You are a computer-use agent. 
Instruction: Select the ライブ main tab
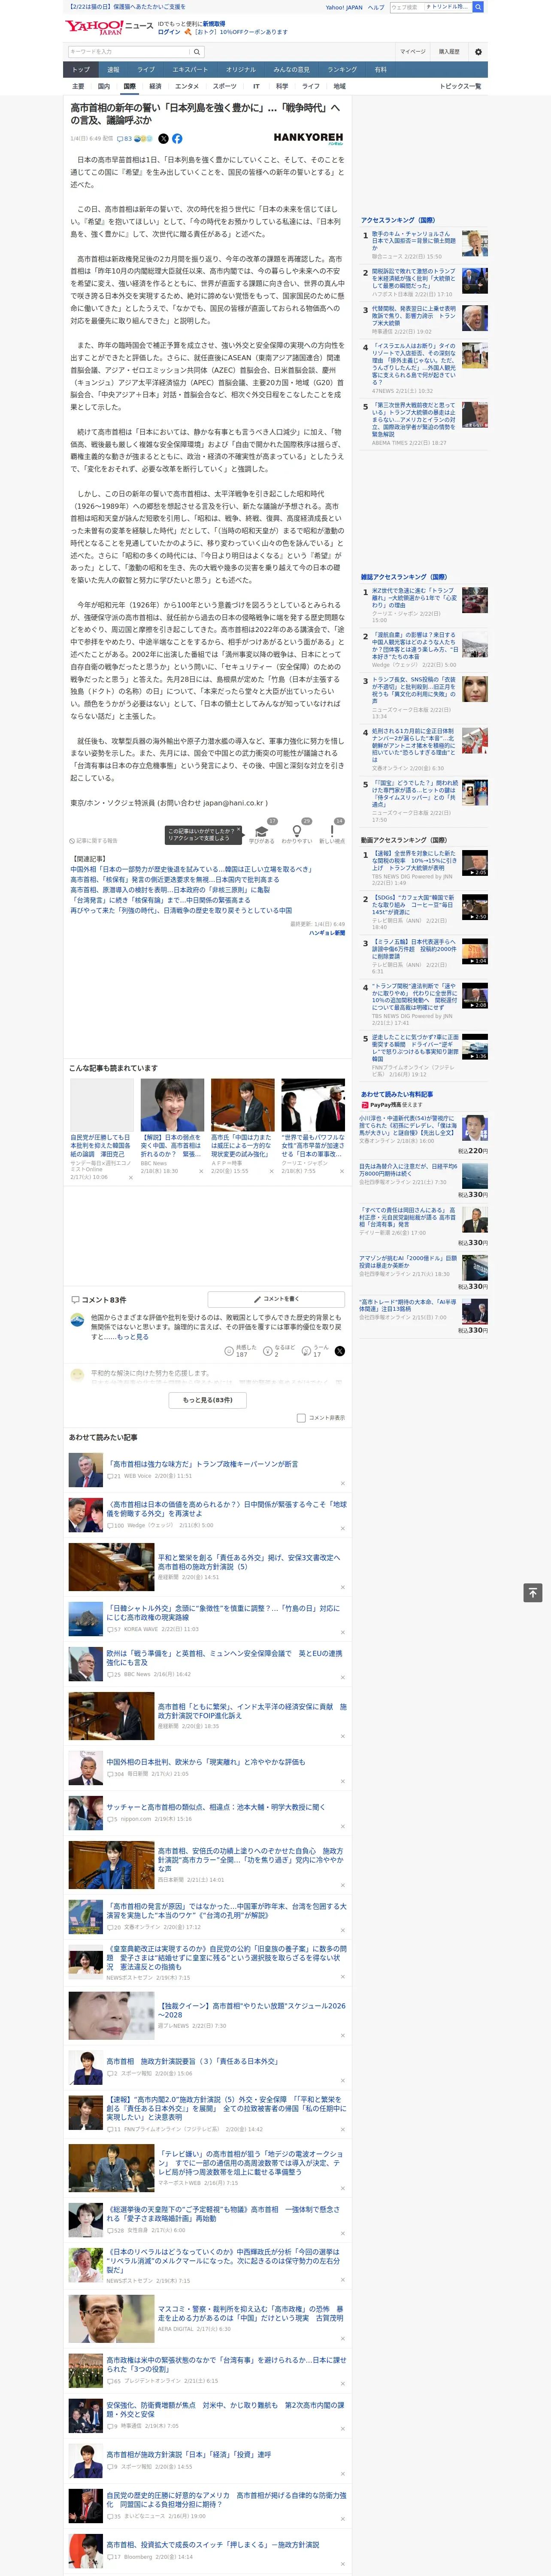tap(146, 70)
